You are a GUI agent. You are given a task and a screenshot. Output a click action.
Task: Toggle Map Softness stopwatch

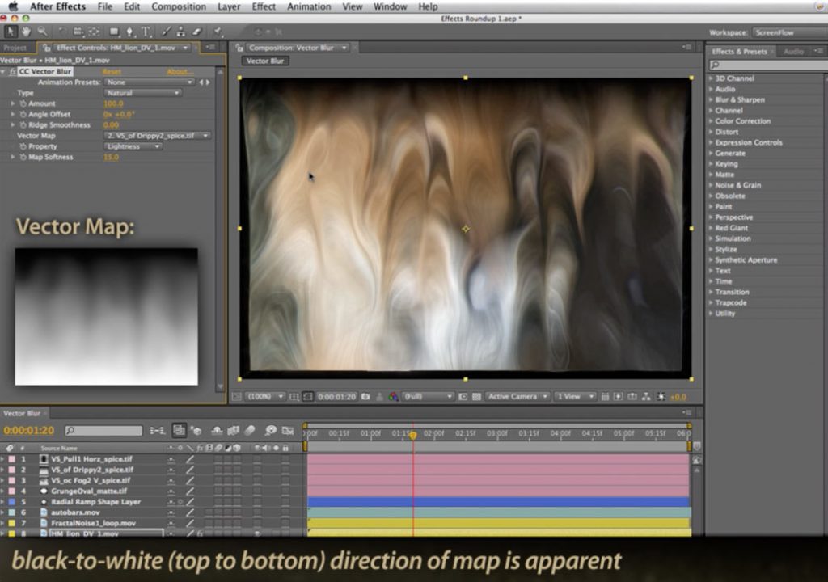pyautogui.click(x=23, y=158)
